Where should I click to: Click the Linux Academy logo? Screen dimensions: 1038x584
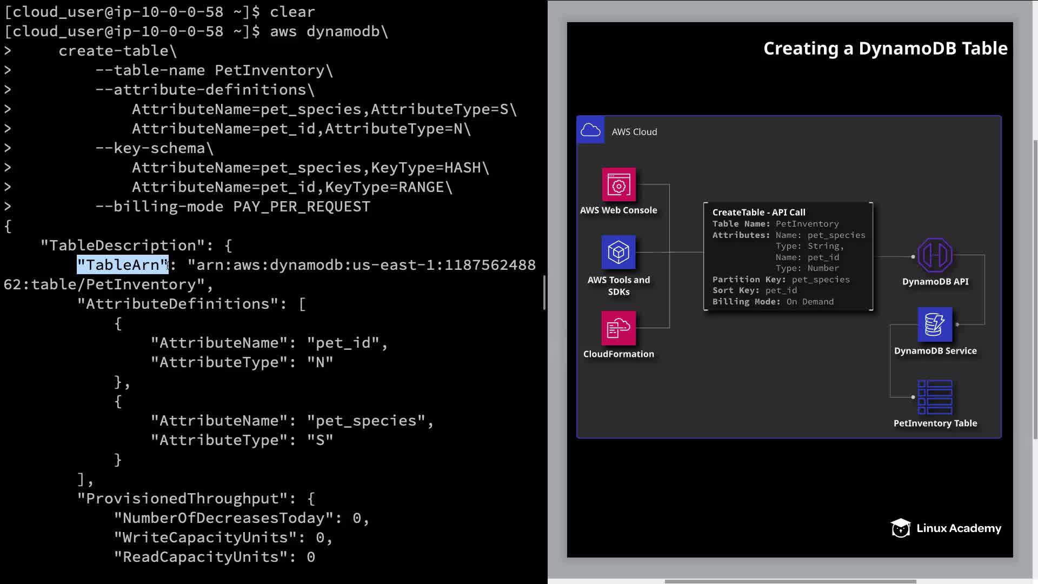click(946, 528)
